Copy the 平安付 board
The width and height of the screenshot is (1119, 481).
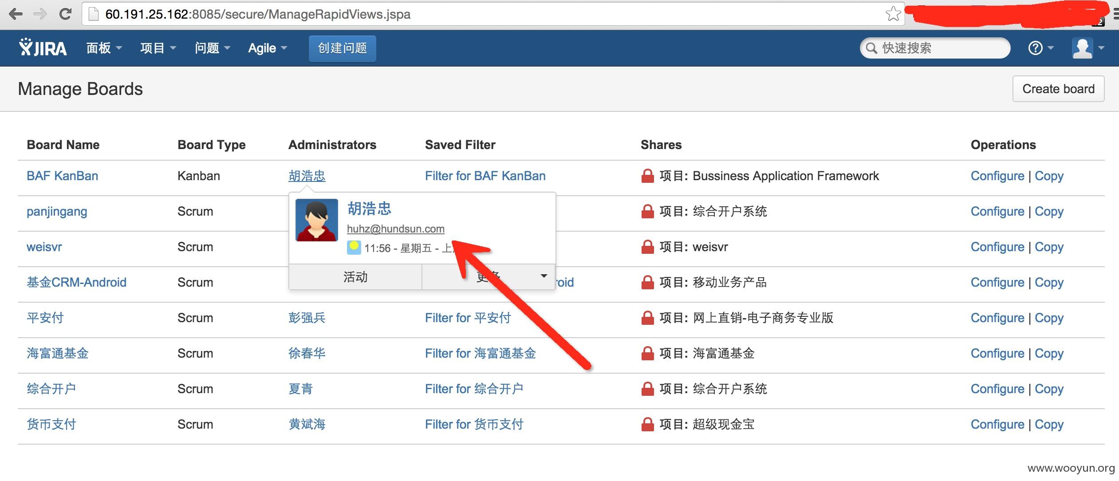1049,318
